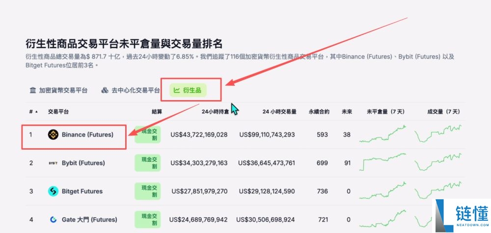491x233 pixels.
Task: Sort by 結算 column header
Action: click(157, 112)
